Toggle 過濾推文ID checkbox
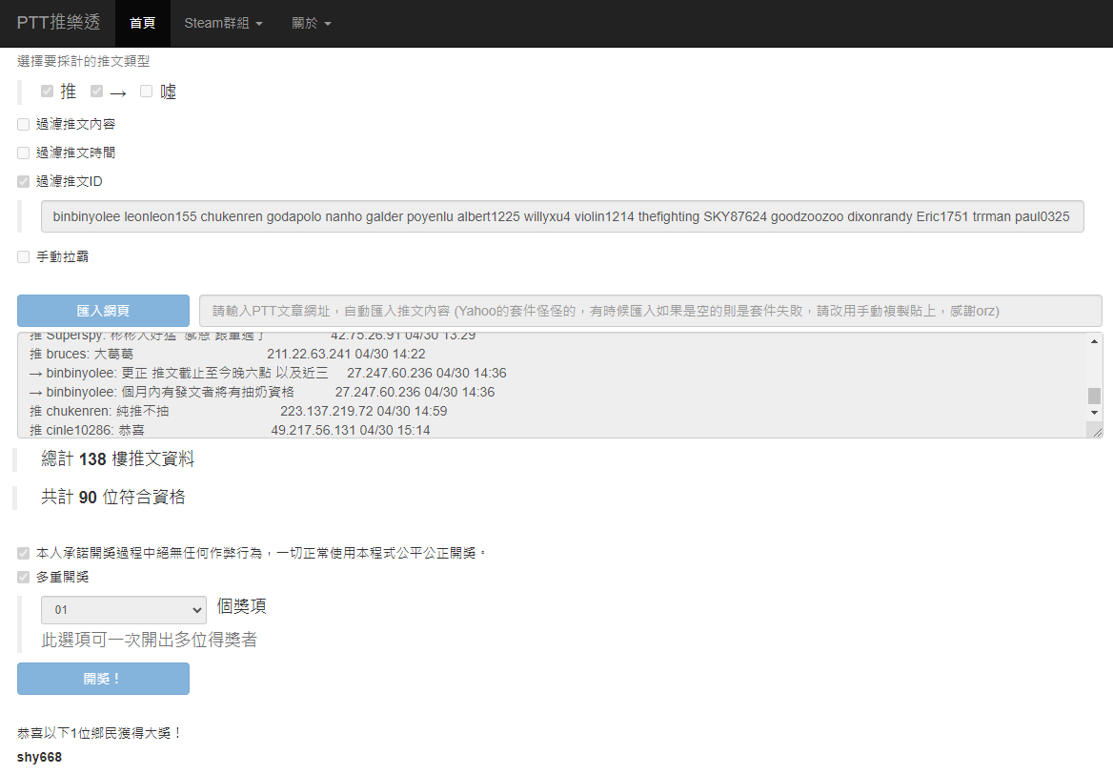 [24, 181]
